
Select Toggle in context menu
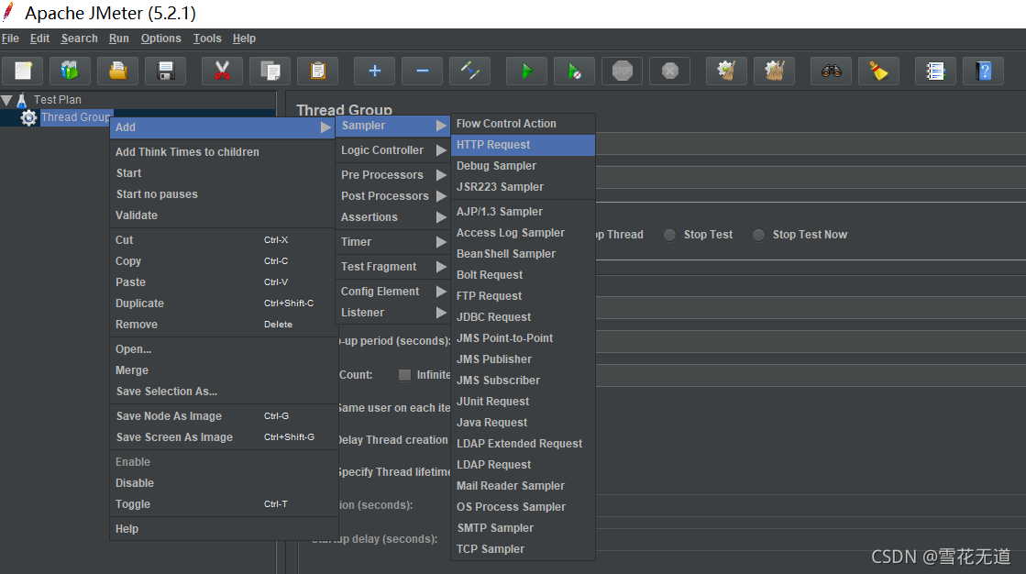(x=223, y=504)
